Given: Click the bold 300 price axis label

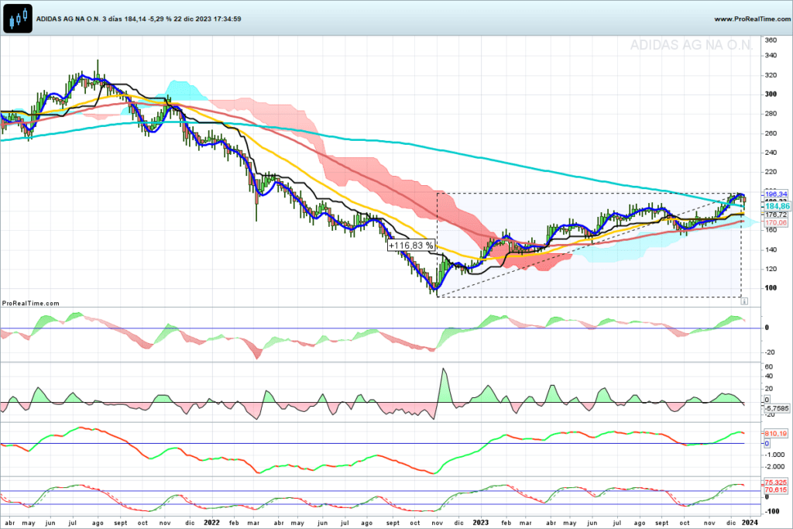Looking at the screenshot, I should 771,94.
